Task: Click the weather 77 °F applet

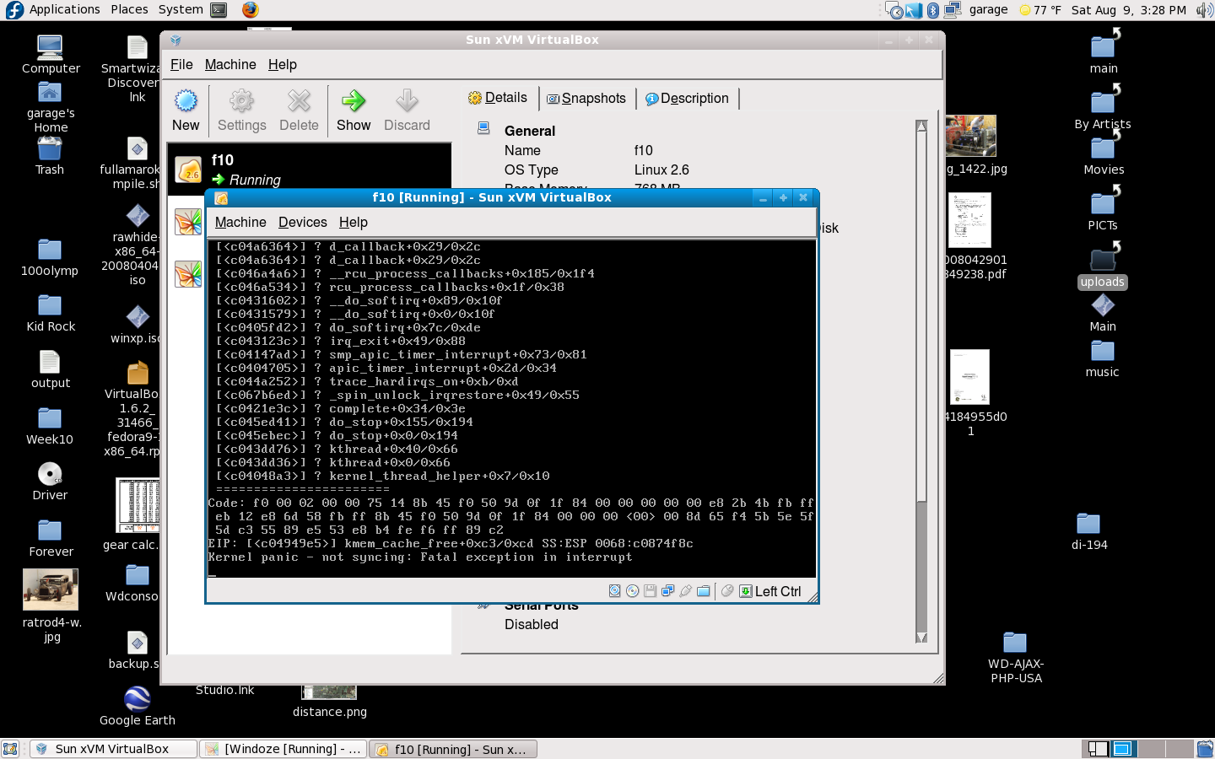Action: click(x=1039, y=10)
